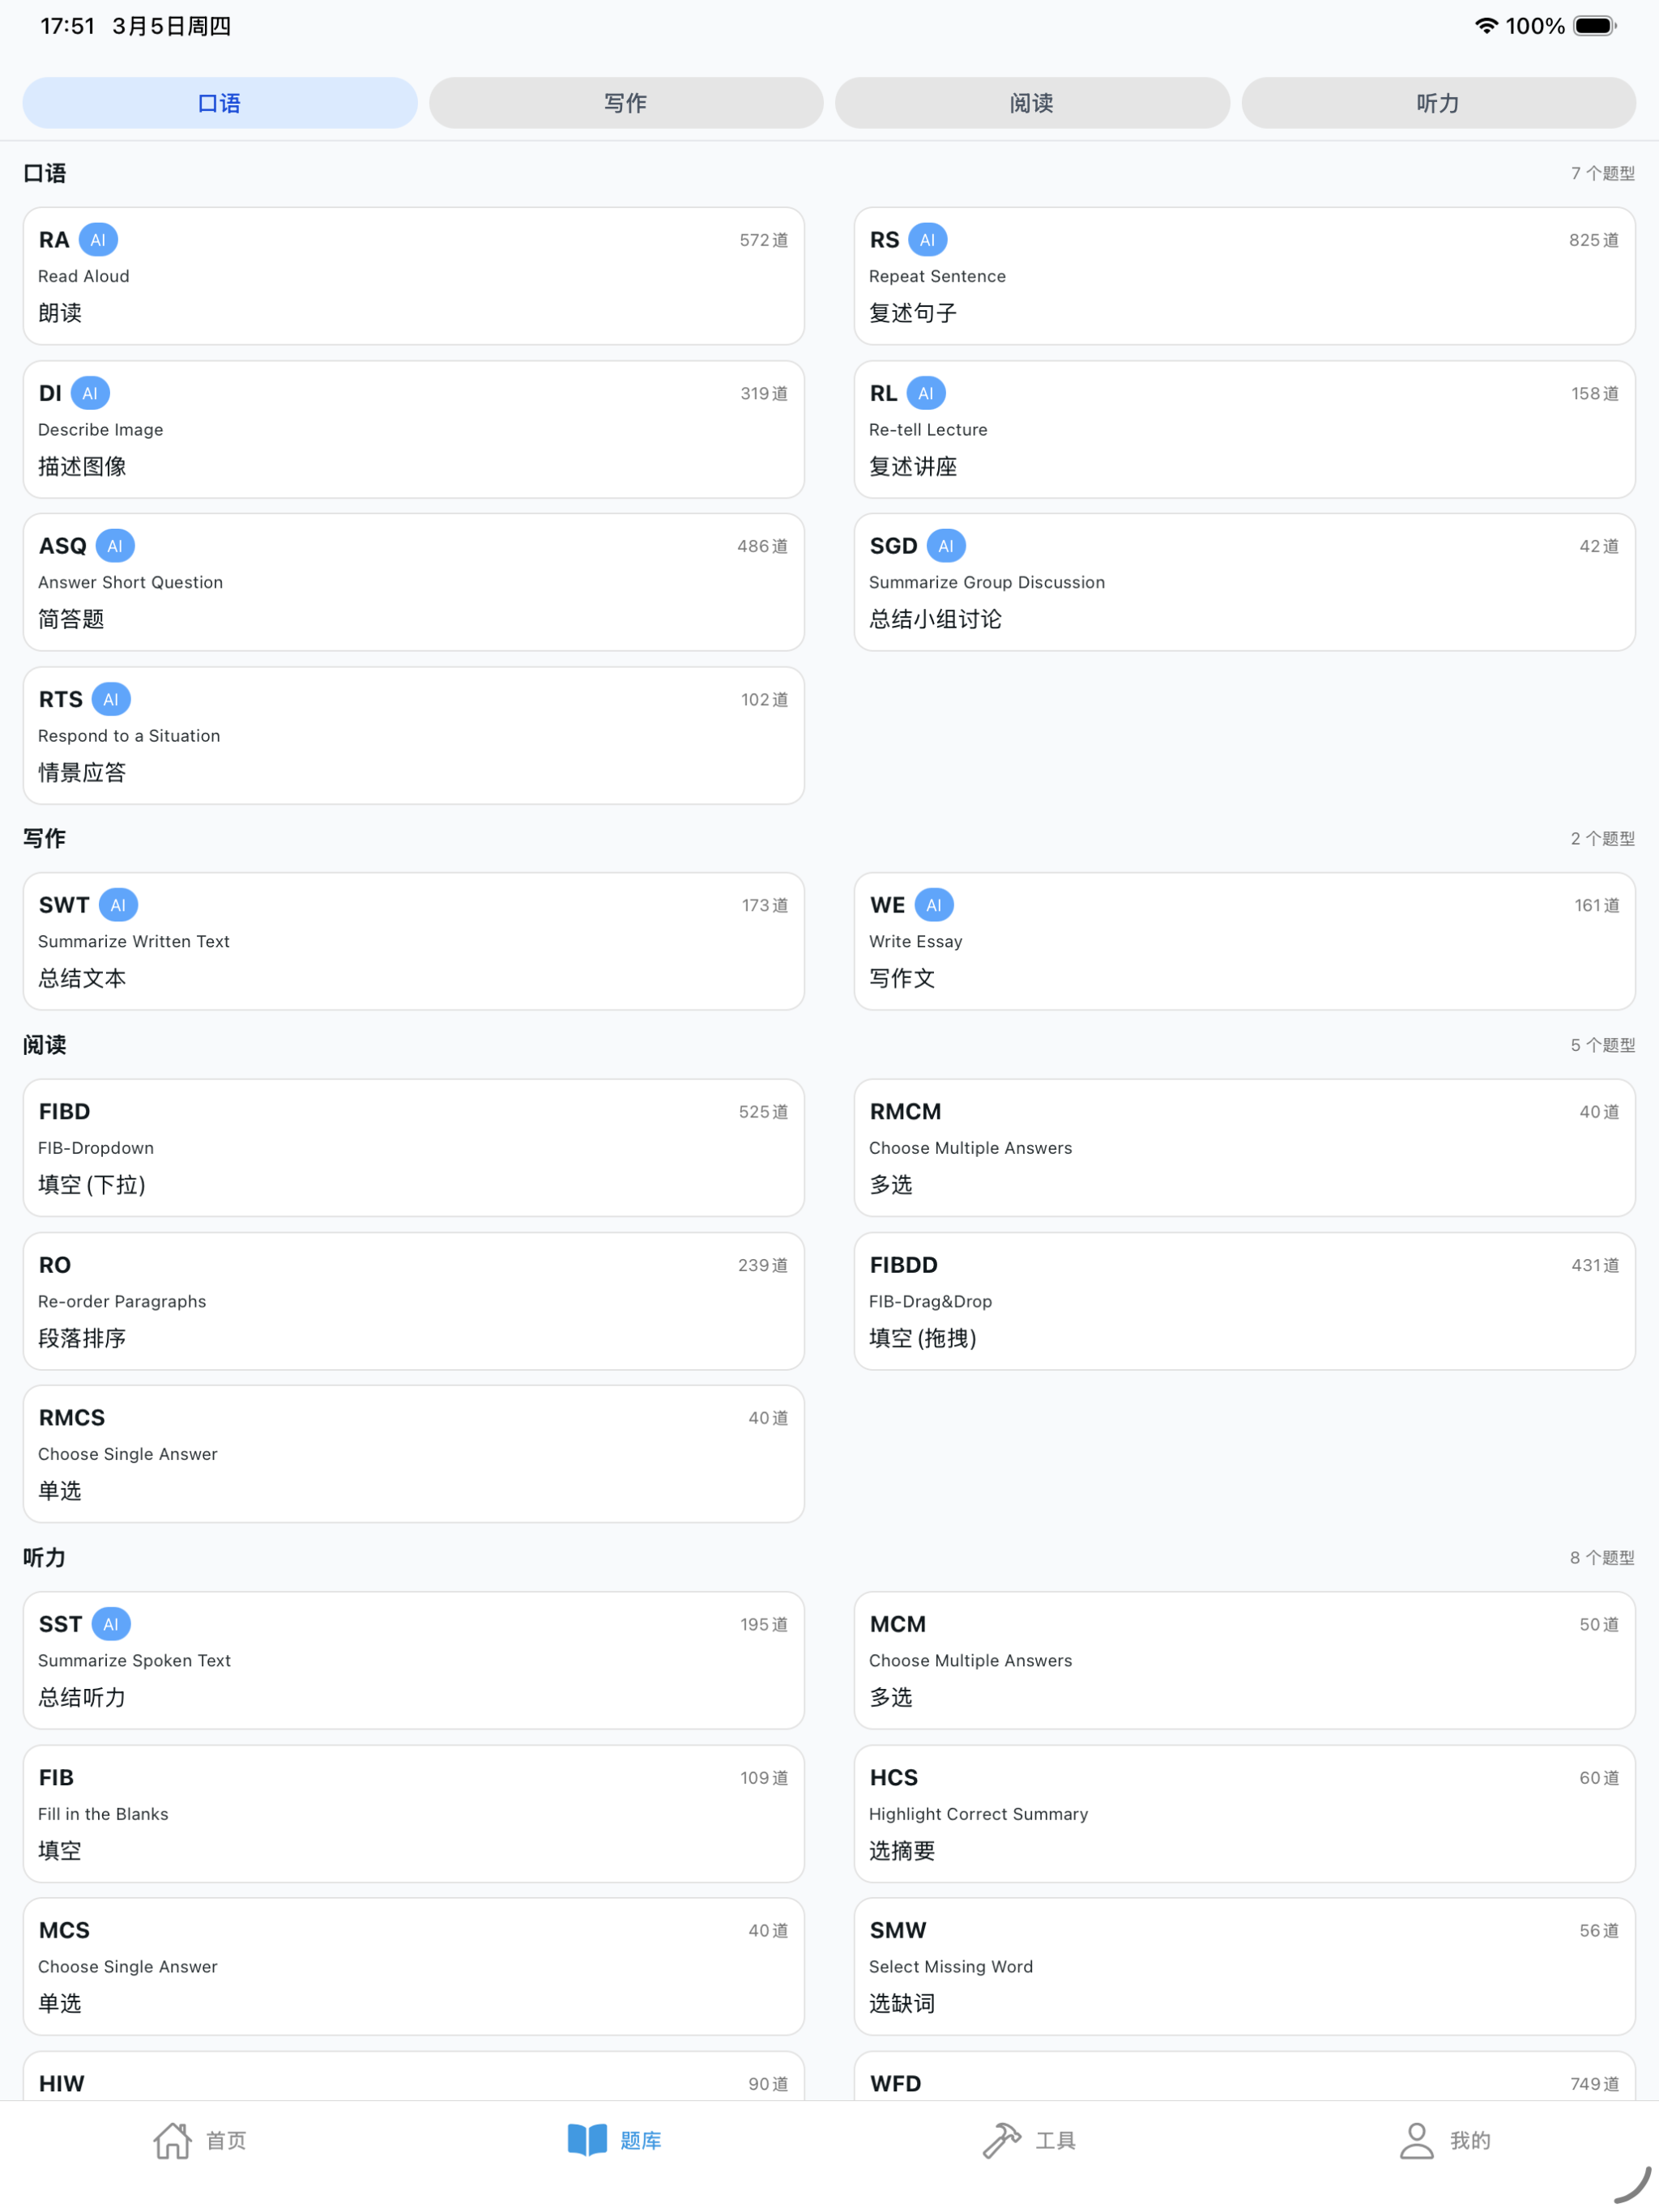
Task: Click the 听力 section heading
Action: pyautogui.click(x=44, y=1557)
